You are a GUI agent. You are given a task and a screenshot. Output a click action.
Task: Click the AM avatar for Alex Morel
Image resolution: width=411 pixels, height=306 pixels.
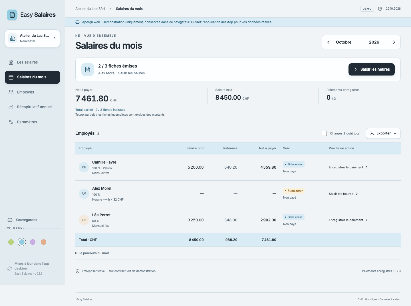tap(84, 194)
